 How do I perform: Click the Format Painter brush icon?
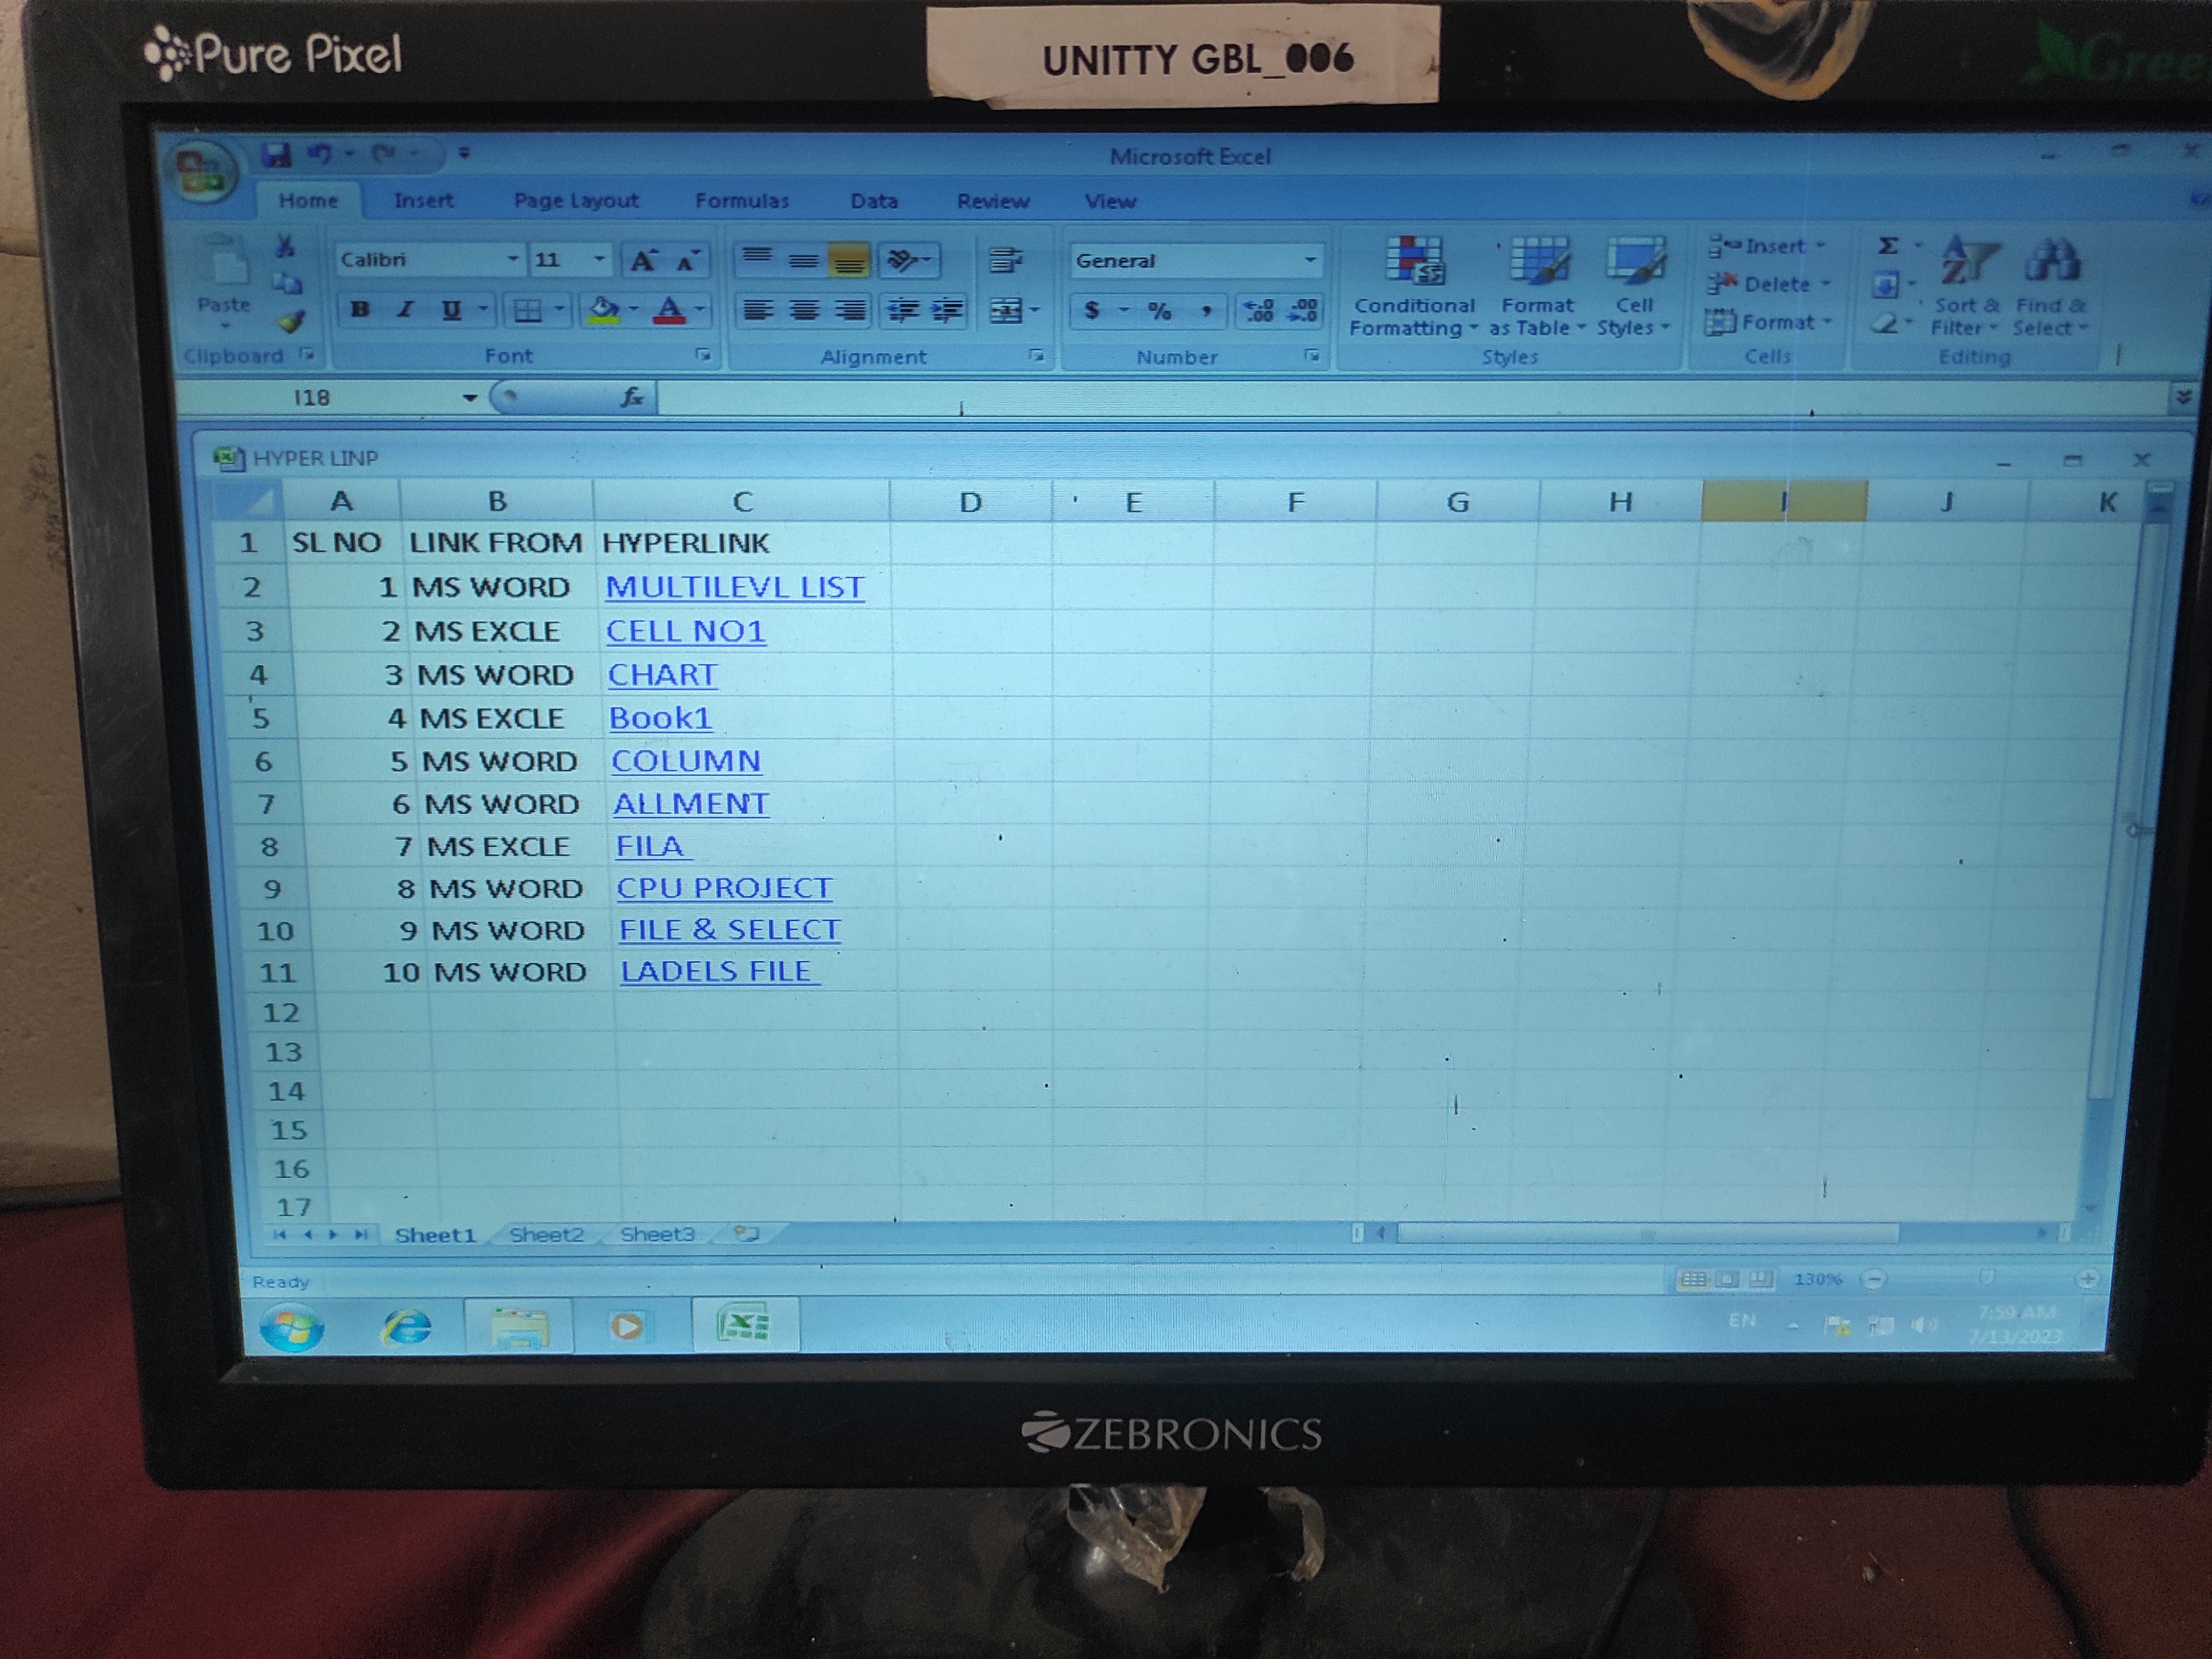[291, 322]
